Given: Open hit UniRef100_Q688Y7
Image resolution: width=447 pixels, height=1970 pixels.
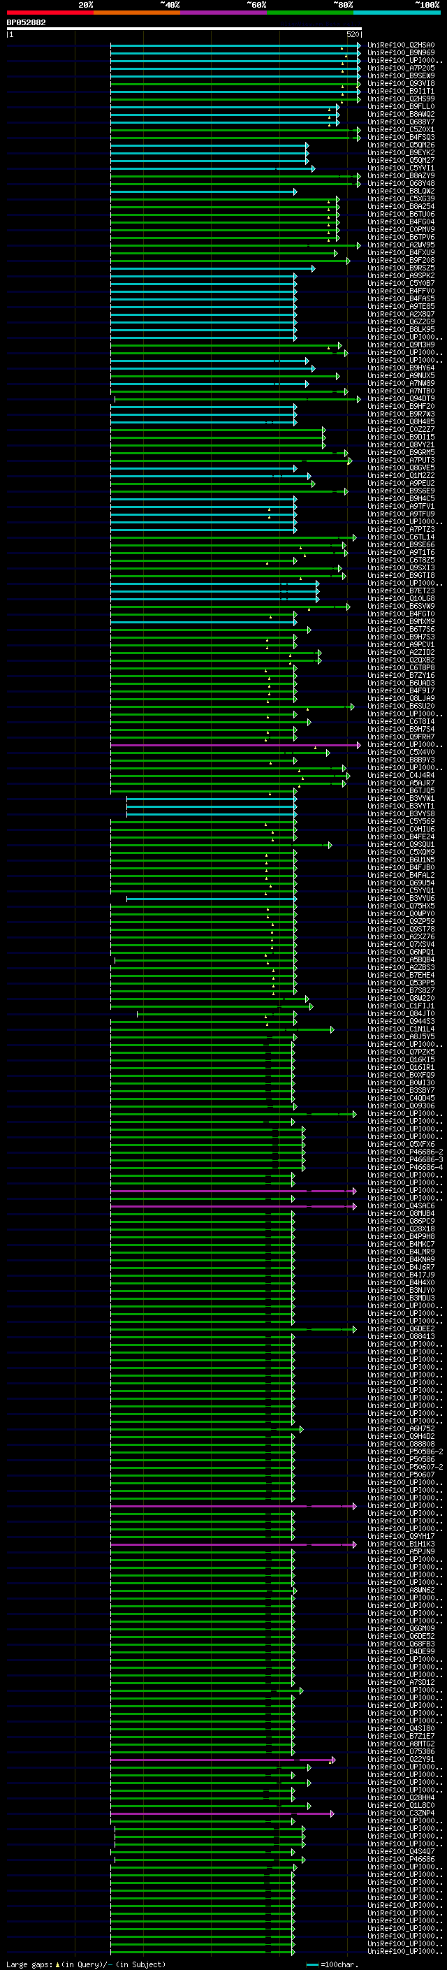Looking at the screenshot, I should pos(401,122).
